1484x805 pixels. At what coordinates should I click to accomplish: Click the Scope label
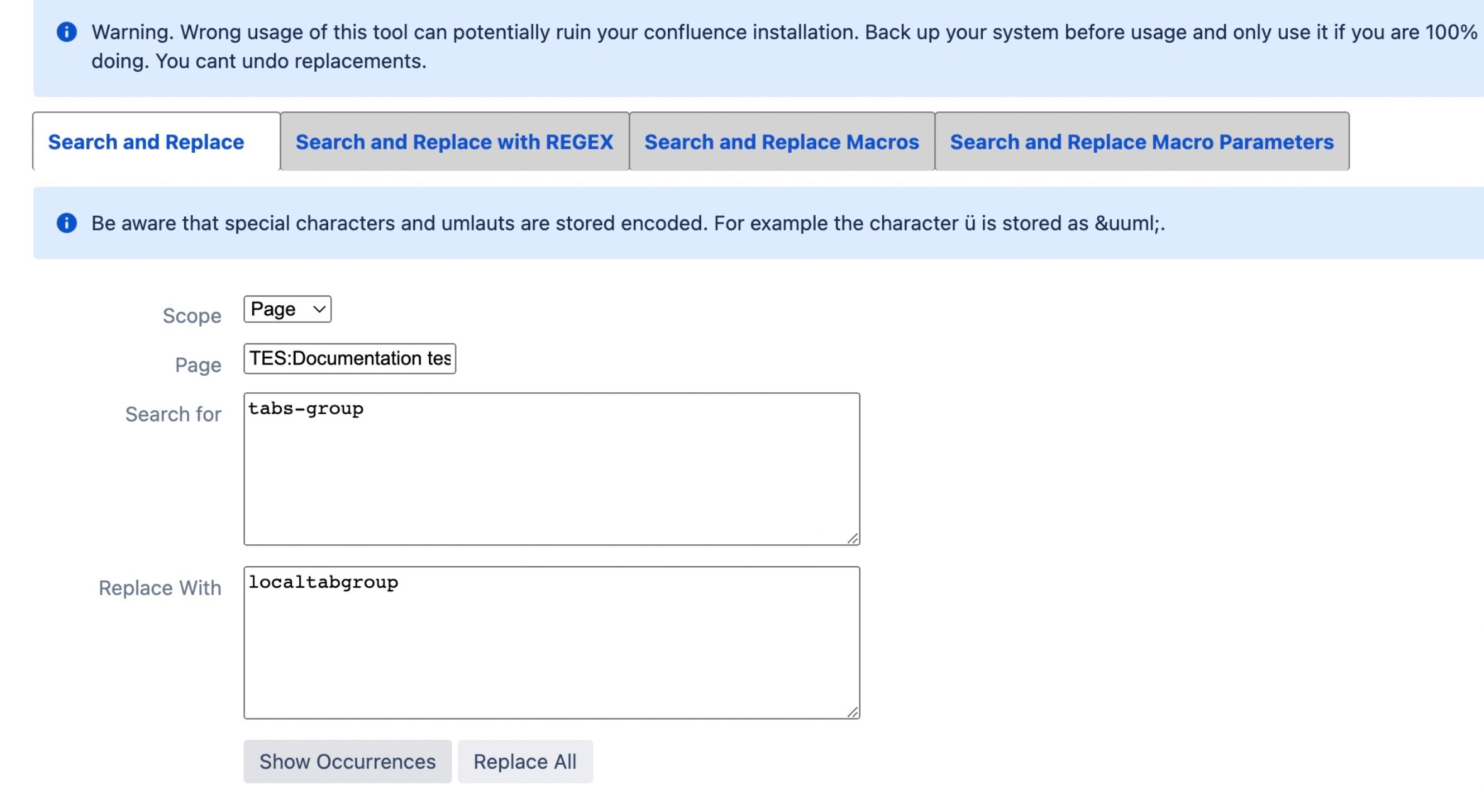(x=191, y=315)
